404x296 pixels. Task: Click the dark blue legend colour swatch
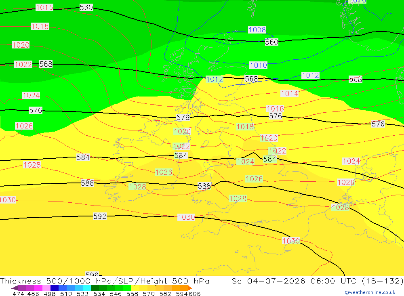click(x=55, y=288)
